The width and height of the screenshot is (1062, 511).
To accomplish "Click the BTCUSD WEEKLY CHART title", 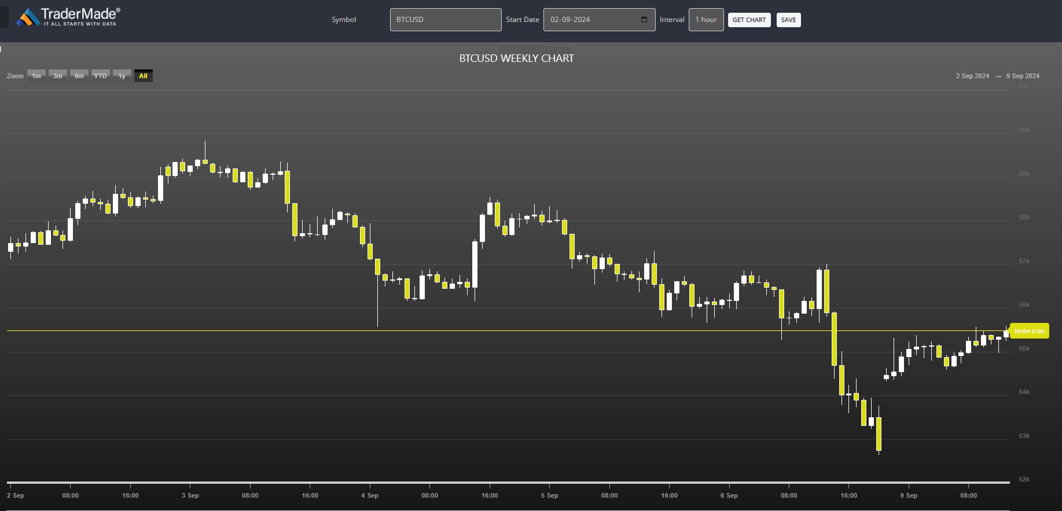I will pyautogui.click(x=517, y=58).
